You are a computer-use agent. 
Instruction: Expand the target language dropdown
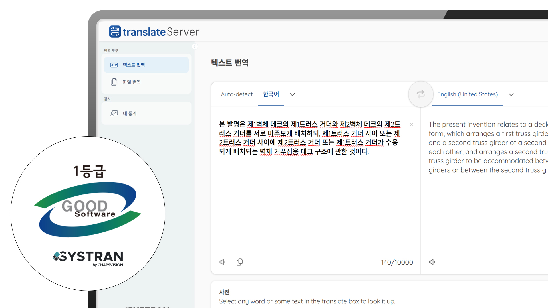click(x=511, y=94)
